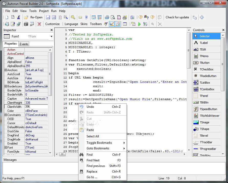The image size is (228, 183).
Task: Click the new text document icon
Action: click(x=13, y=17)
